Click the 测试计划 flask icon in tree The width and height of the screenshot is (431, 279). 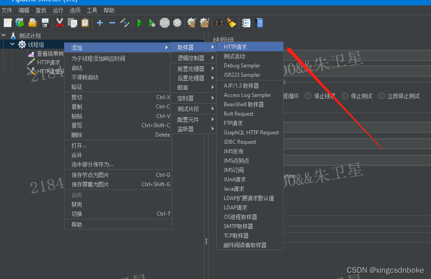click(13, 36)
